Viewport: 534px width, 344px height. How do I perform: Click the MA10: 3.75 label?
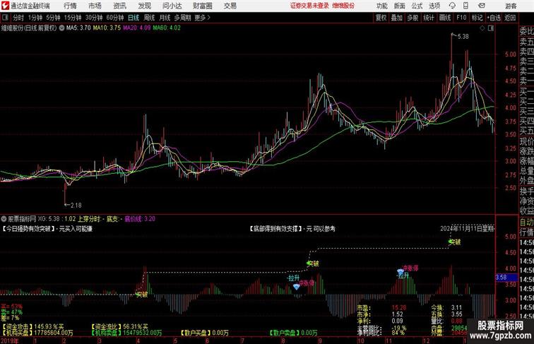(107, 28)
